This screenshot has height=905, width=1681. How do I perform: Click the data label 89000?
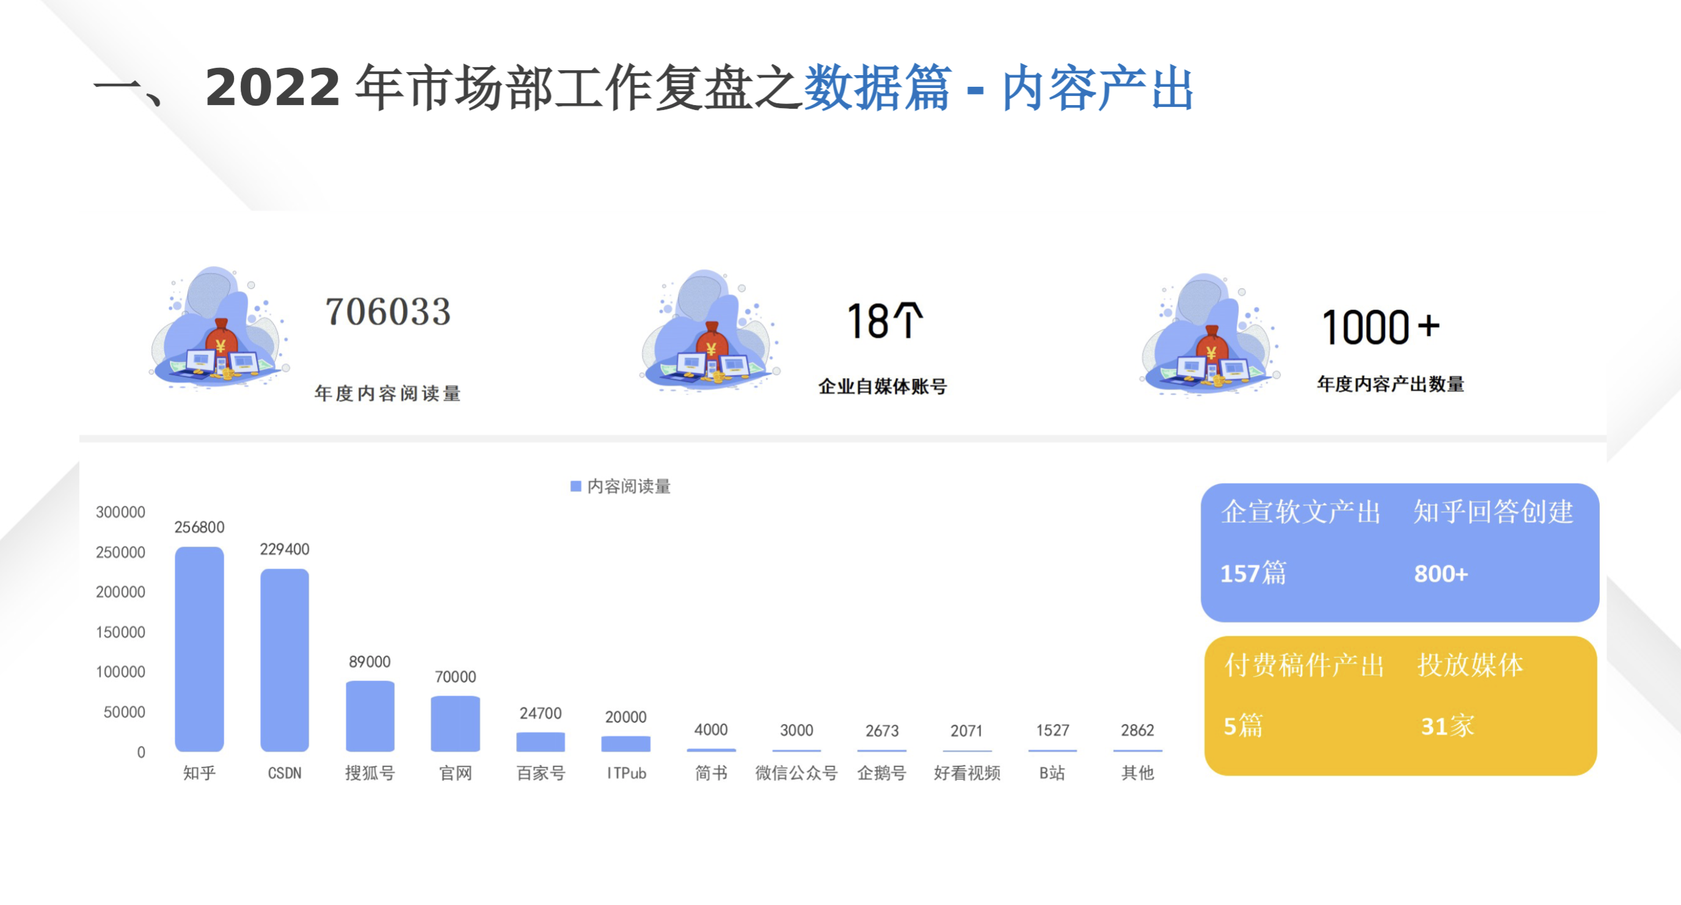click(370, 661)
